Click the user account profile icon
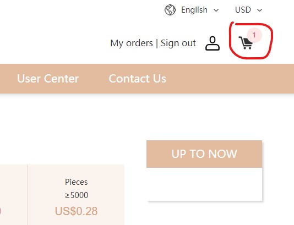The width and height of the screenshot is (294, 225). [213, 43]
